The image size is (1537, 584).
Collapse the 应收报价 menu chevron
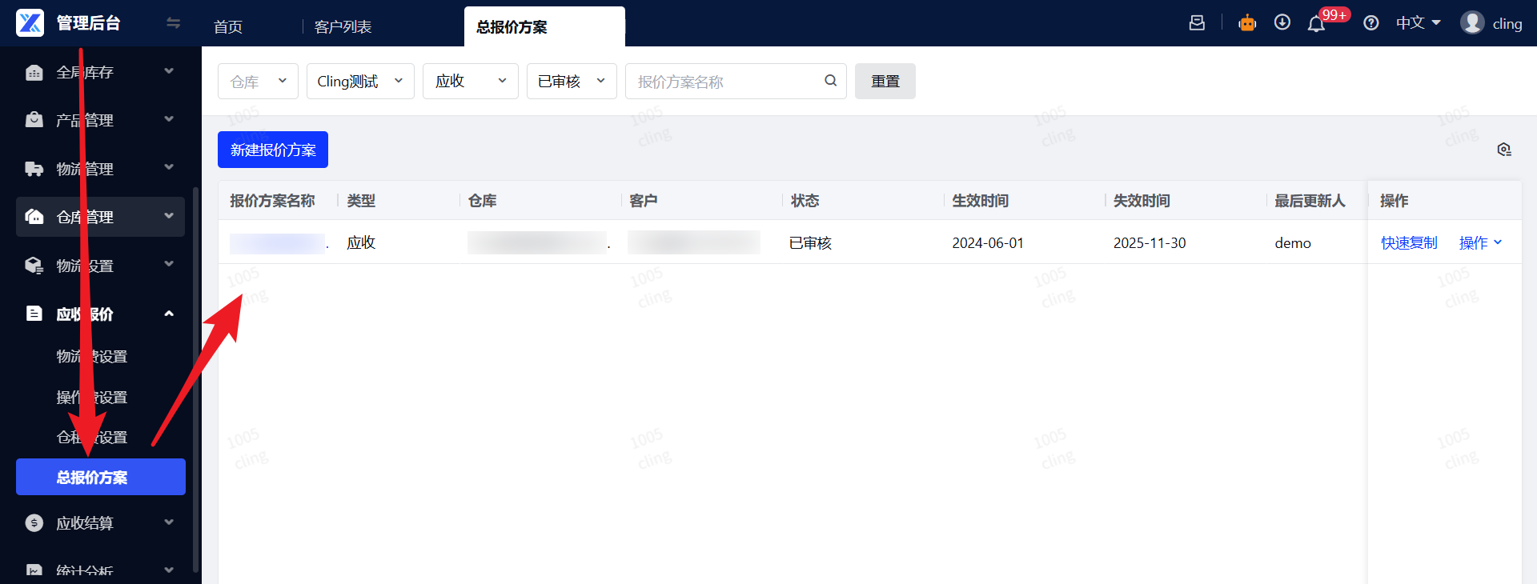(169, 314)
